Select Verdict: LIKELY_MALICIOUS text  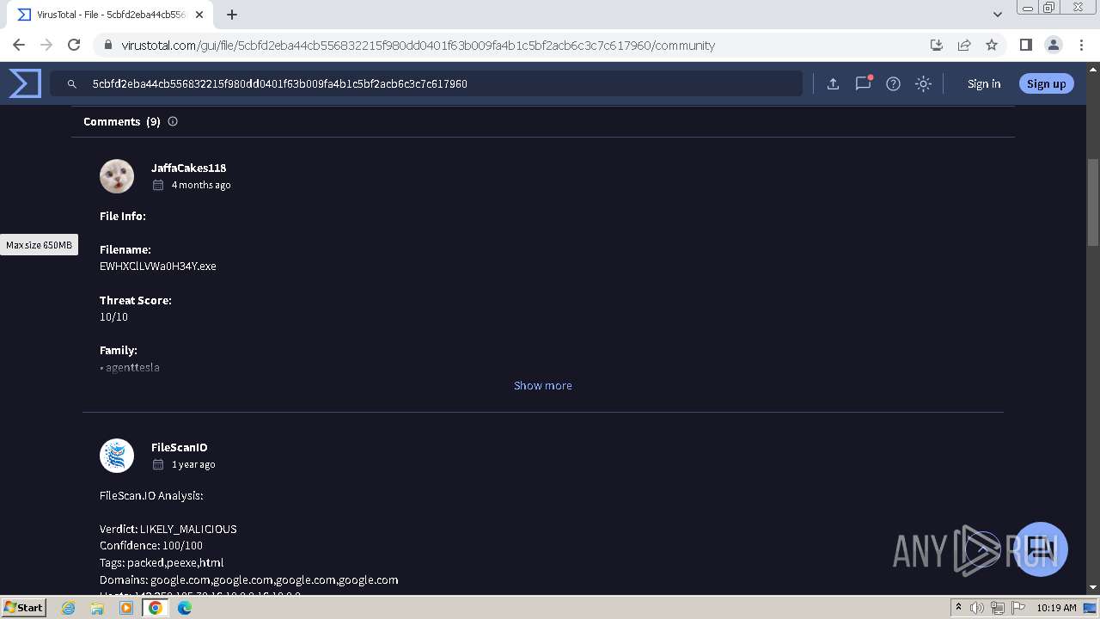coord(168,529)
